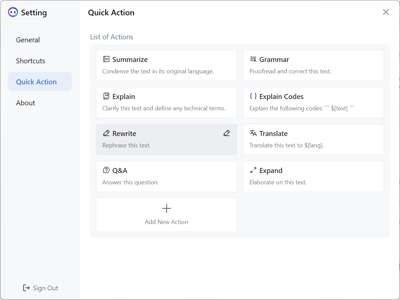Click the 'List of Actions' heading
This screenshot has height=300, width=400.
click(112, 37)
